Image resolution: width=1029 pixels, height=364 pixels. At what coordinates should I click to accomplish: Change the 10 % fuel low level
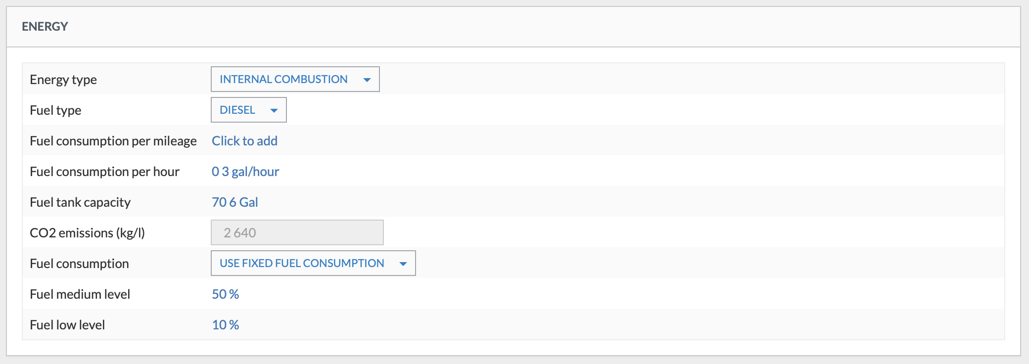click(x=225, y=325)
